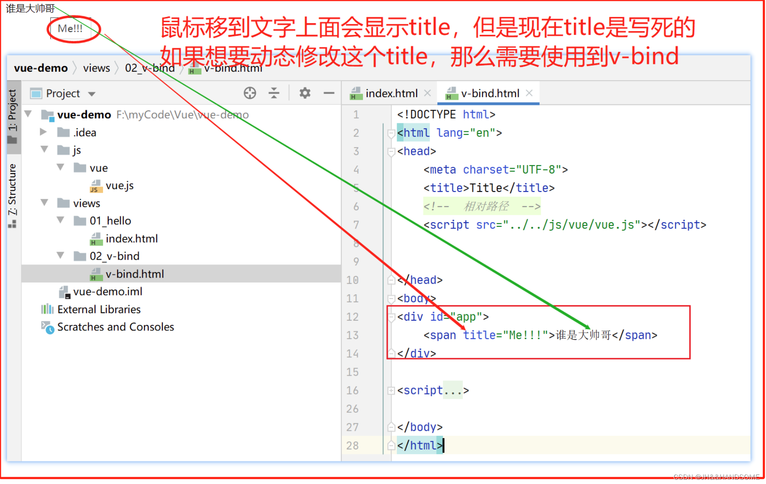Click fold marker at closing head tag

[390, 280]
